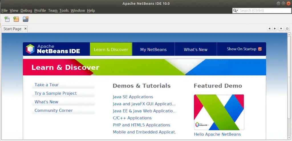The height and width of the screenshot is (141, 292).
Task: Minimize the NetBeans window
Action: pyautogui.click(x=279, y=3)
